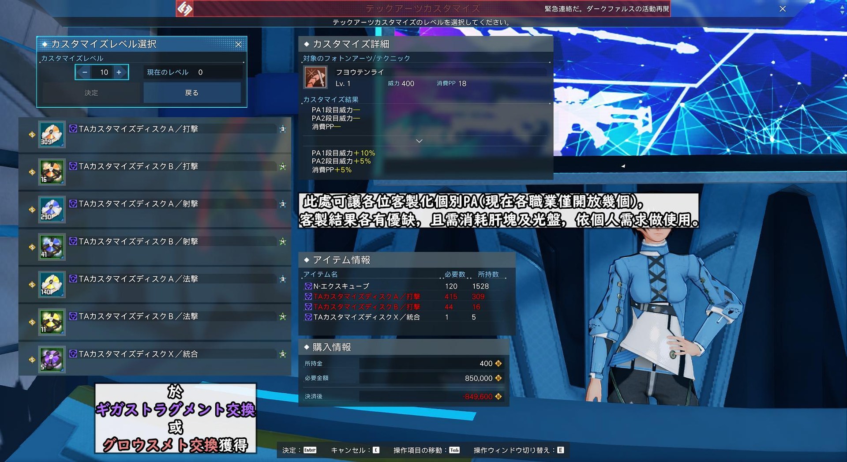847x462 pixels.
Task: Select TAカスタマイズディスクX/統合 disc icon
Action: coord(52,359)
